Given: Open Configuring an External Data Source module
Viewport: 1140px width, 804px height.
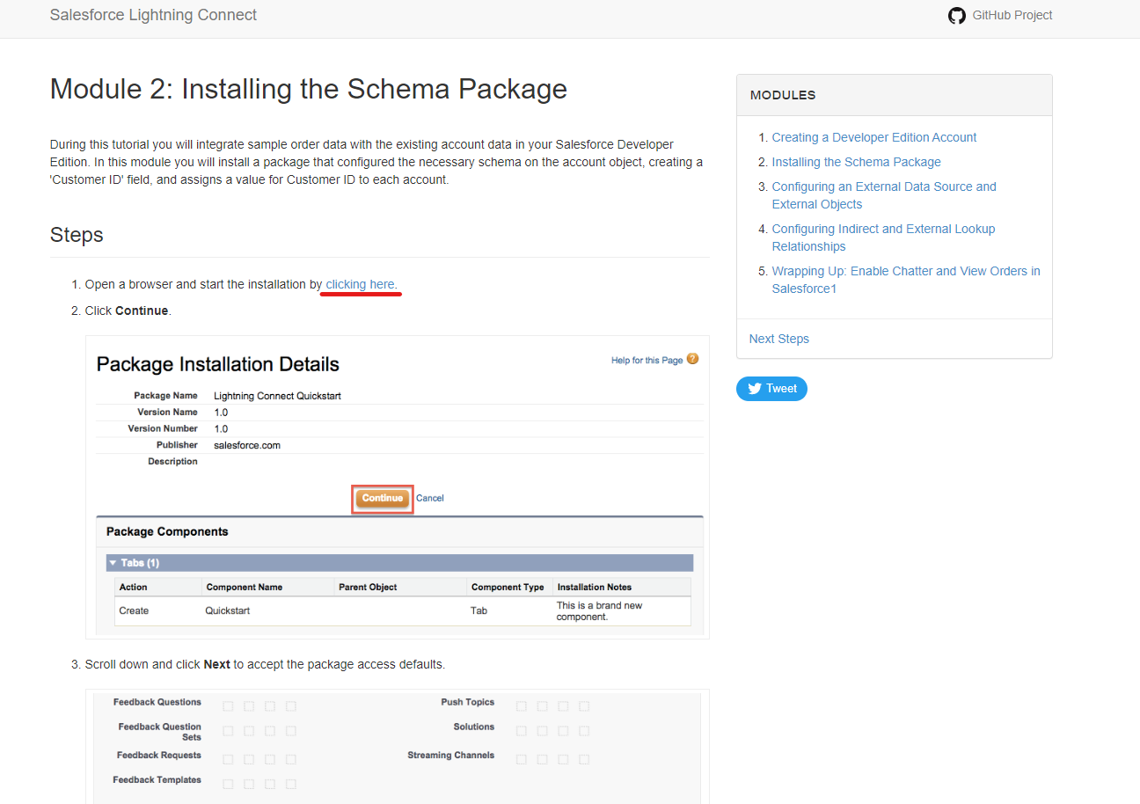Looking at the screenshot, I should click(884, 195).
